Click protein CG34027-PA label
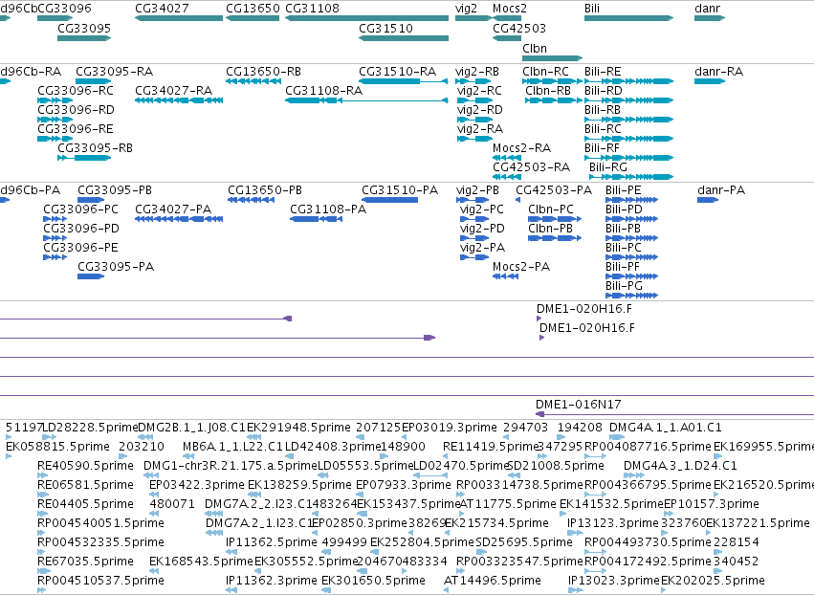This screenshot has width=814, height=595. click(x=173, y=209)
